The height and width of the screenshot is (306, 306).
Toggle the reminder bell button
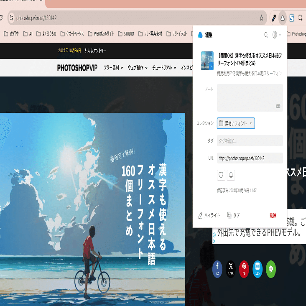pyautogui.click(x=231, y=175)
